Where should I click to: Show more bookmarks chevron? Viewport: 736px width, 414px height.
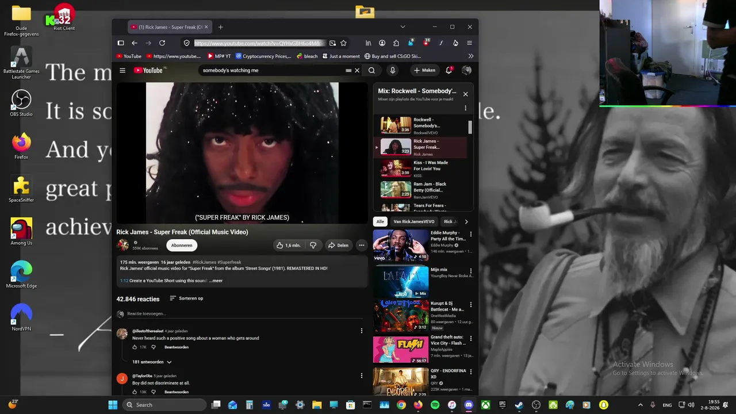[471, 56]
